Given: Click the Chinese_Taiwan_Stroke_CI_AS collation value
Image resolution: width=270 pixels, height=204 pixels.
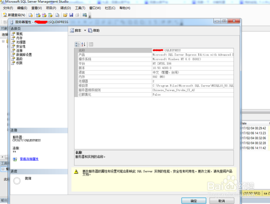Looking at the screenshot, I should [174, 90].
